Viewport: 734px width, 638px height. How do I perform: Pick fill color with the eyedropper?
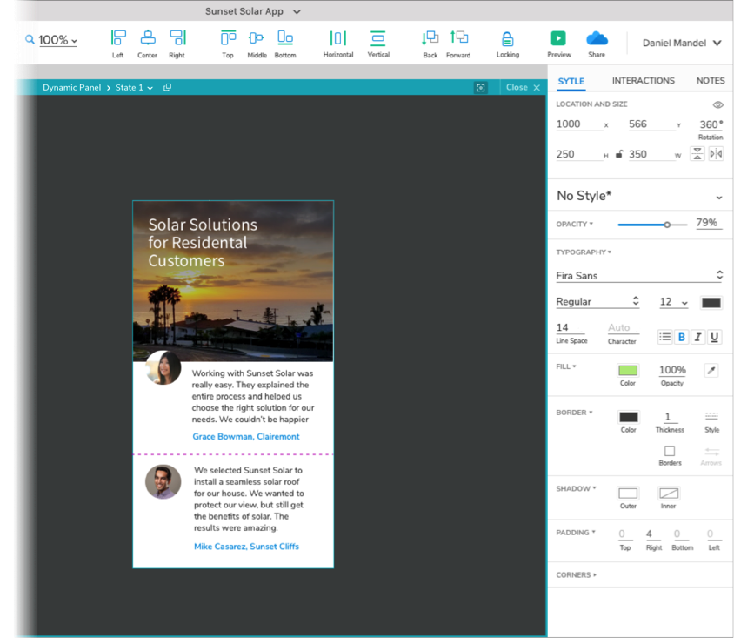click(x=711, y=371)
